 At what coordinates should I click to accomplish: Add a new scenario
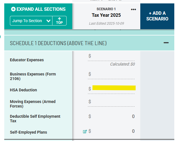pyautogui.click(x=157, y=16)
